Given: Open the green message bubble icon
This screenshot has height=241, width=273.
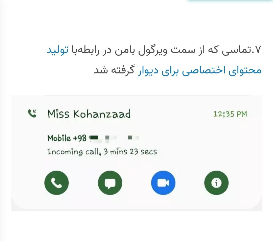Looking at the screenshot, I should click(110, 183).
